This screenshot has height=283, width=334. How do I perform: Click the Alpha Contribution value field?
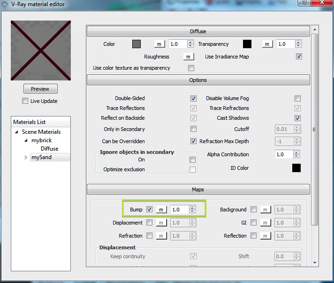(x=284, y=154)
